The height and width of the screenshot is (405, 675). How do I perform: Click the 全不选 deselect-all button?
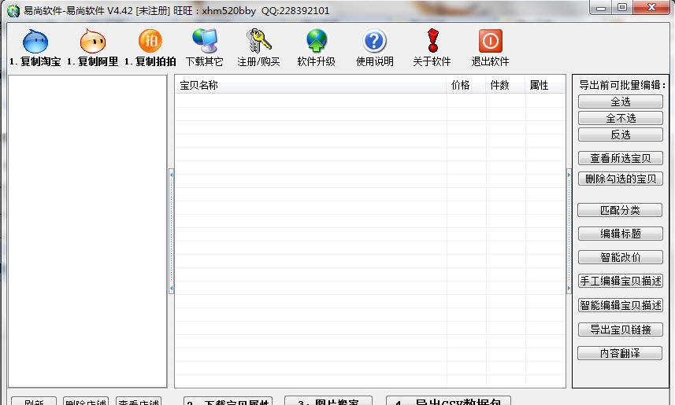click(x=621, y=118)
